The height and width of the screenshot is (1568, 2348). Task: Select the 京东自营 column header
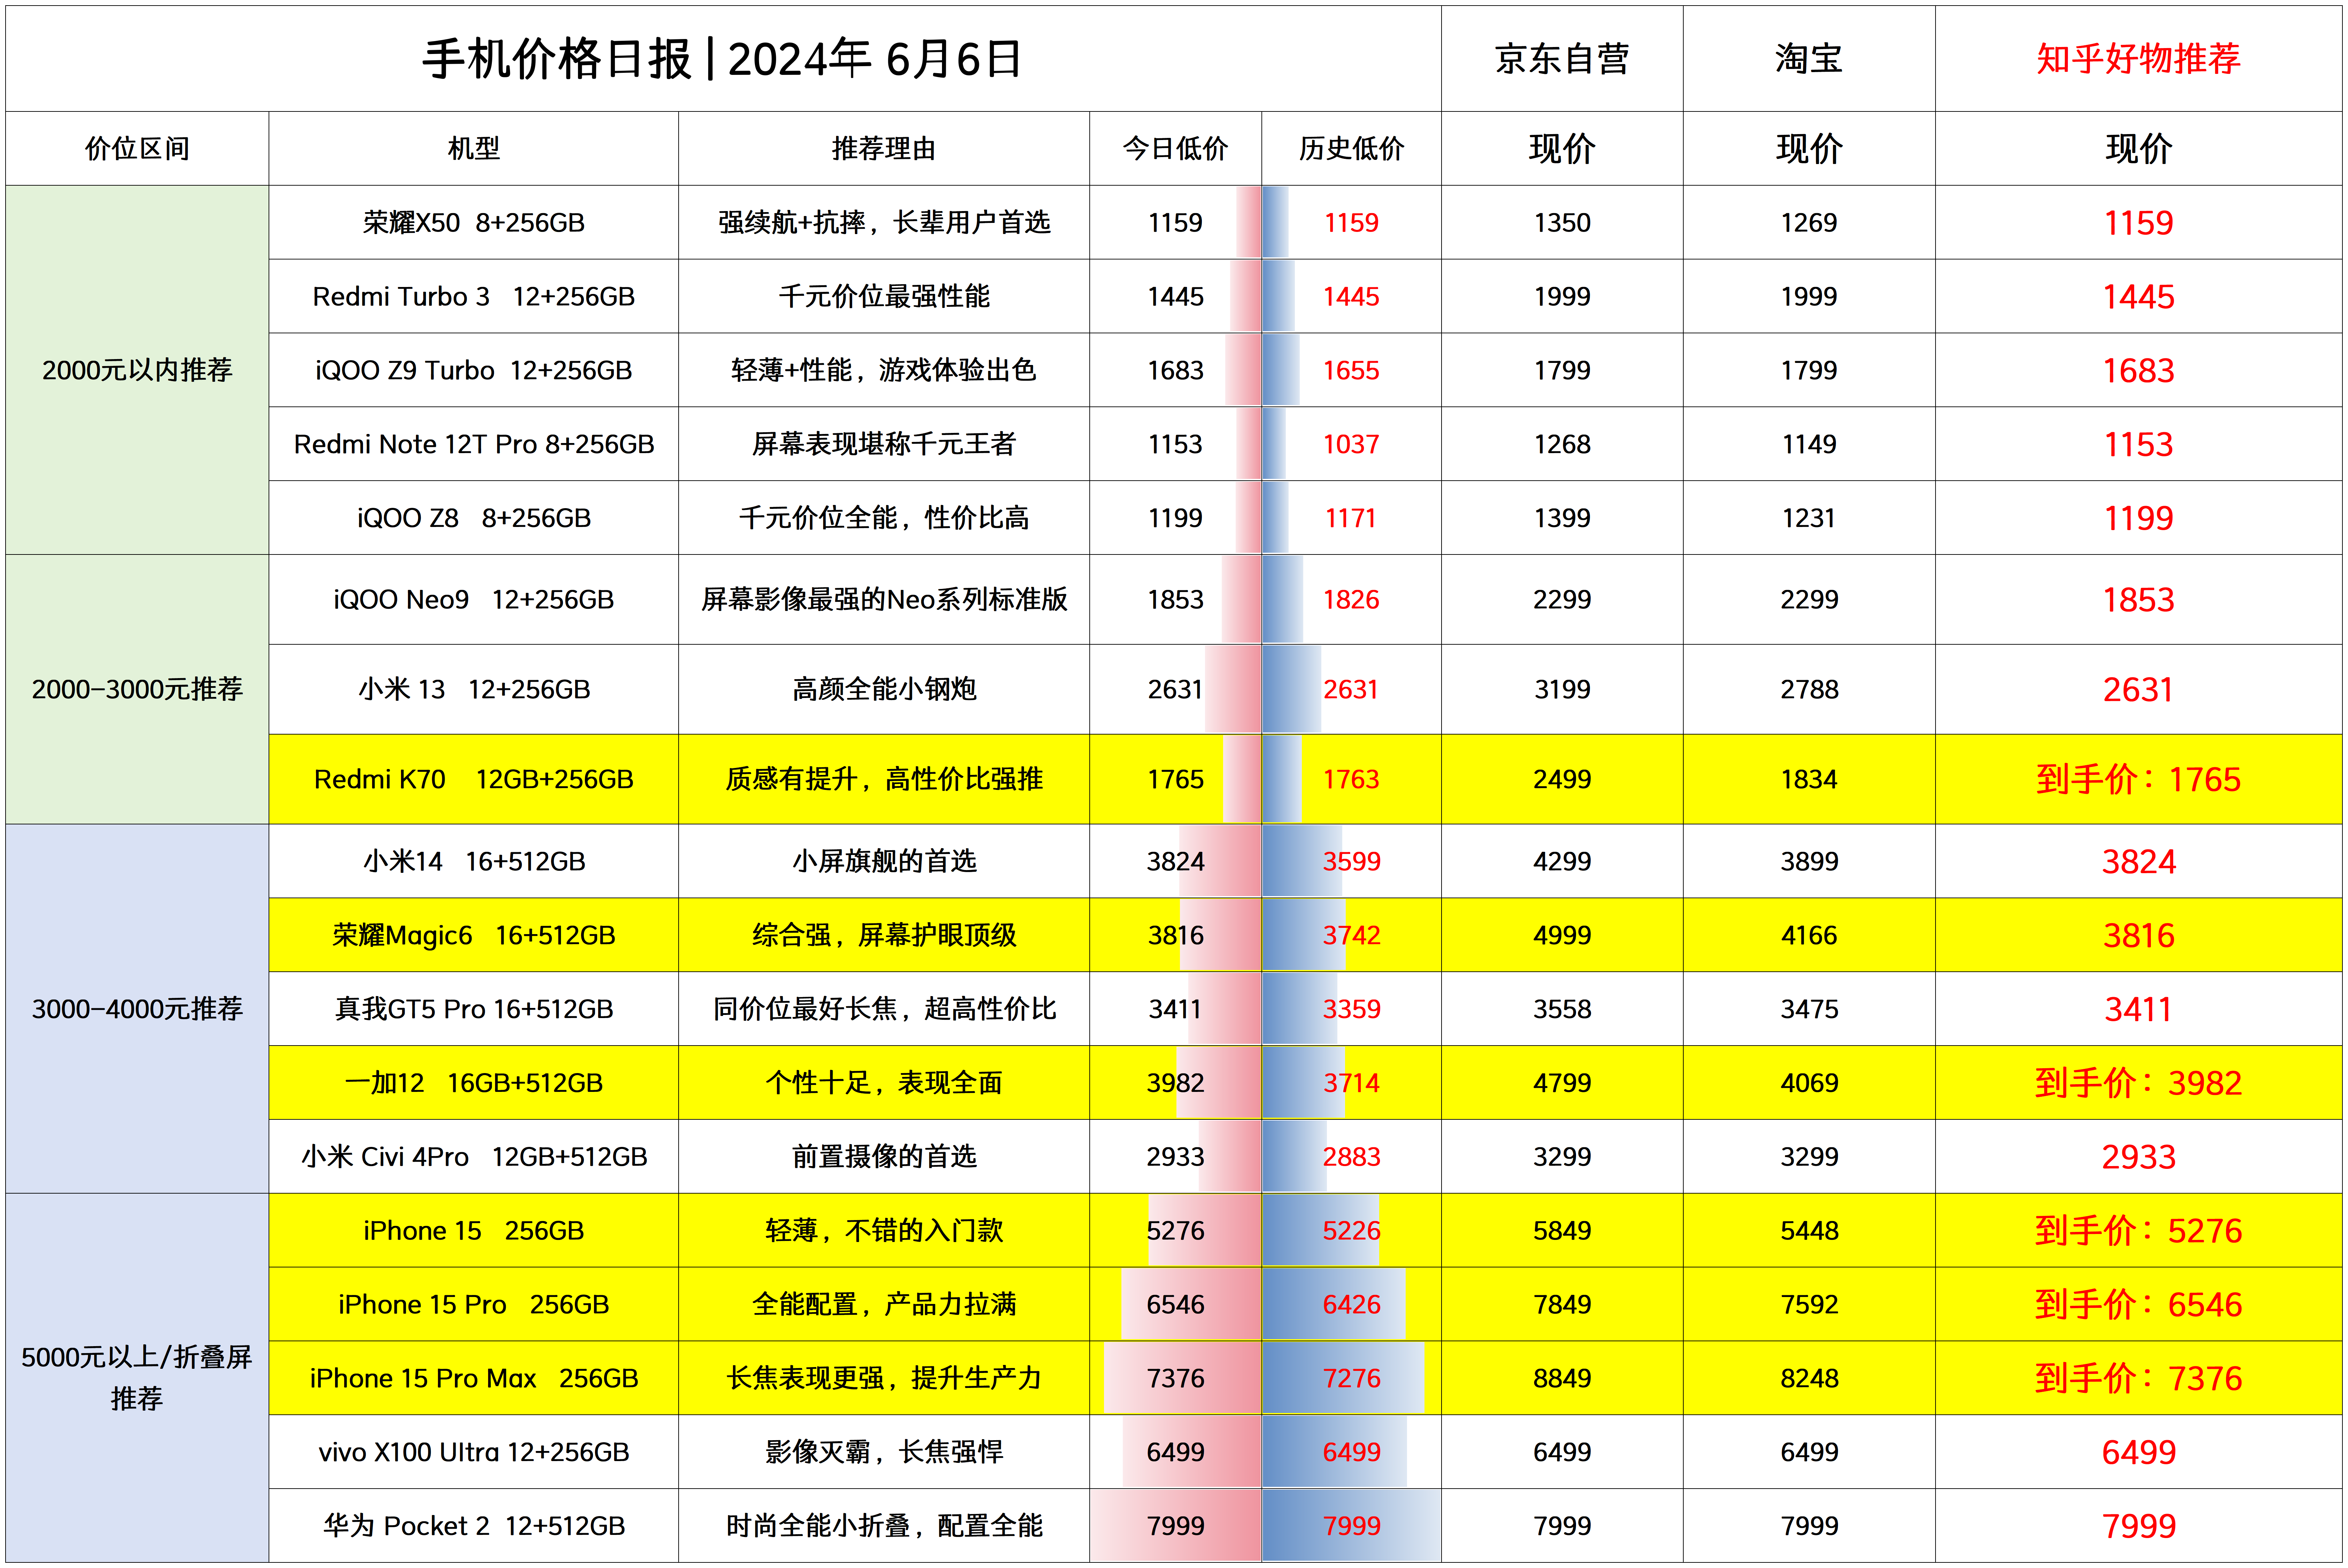click(x=1562, y=59)
